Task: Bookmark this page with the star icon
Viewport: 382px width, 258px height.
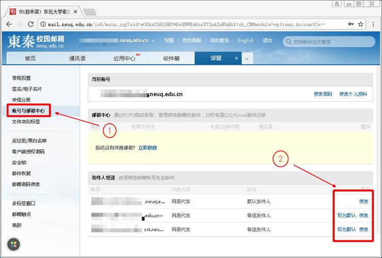Action: 360,24
